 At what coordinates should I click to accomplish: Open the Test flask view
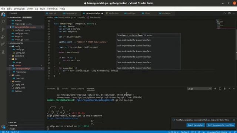(x=3, y=52)
